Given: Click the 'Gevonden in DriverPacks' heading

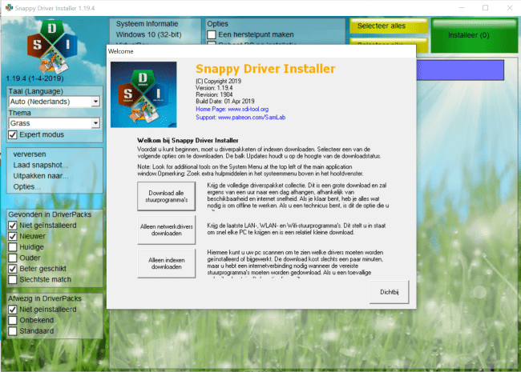Looking at the screenshot, I should pyautogui.click(x=50, y=214).
